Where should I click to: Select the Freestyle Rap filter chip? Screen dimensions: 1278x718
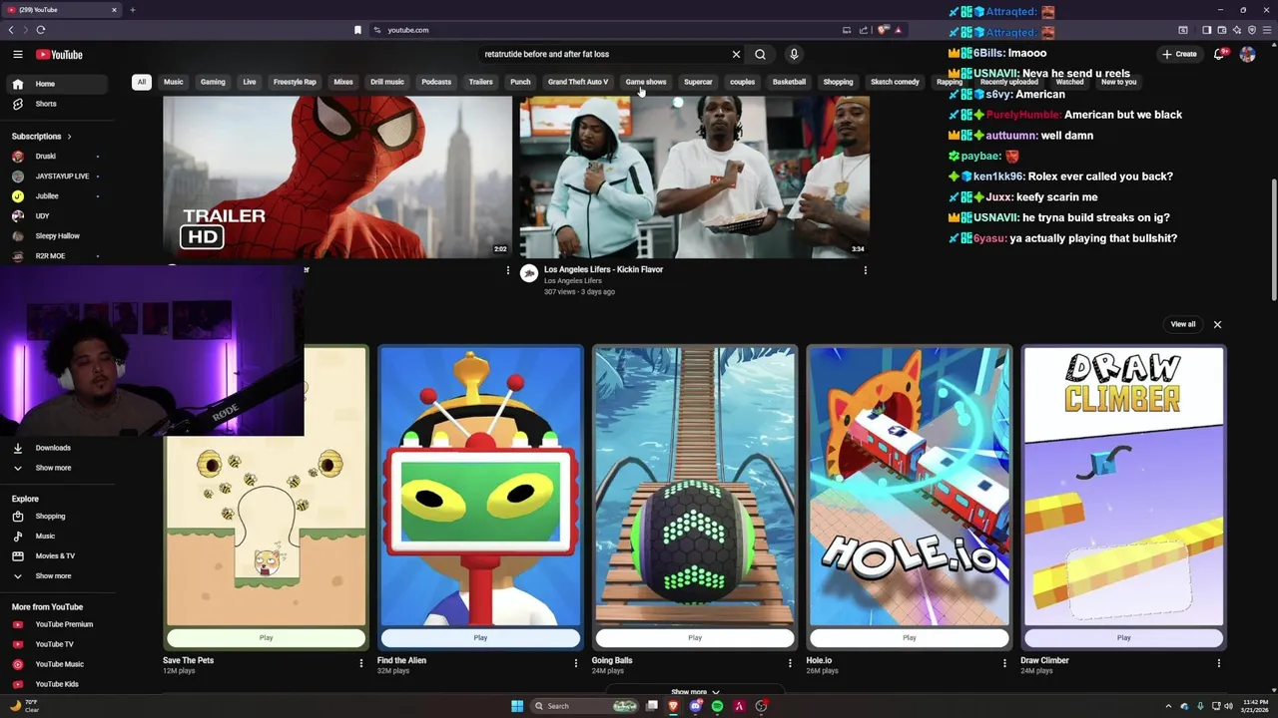pyautogui.click(x=295, y=82)
